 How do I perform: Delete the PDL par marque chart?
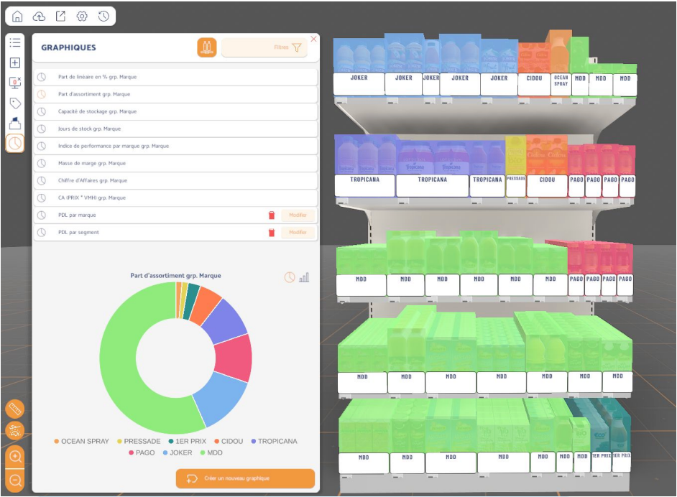click(x=272, y=215)
